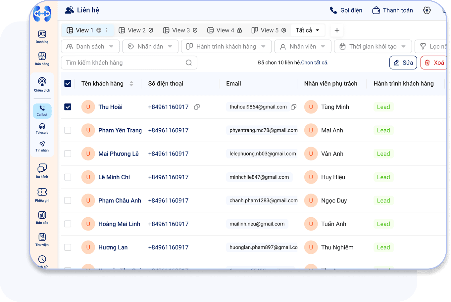Uncheck the select-all header checkbox
Screen dimensions: 451x302
pos(68,84)
